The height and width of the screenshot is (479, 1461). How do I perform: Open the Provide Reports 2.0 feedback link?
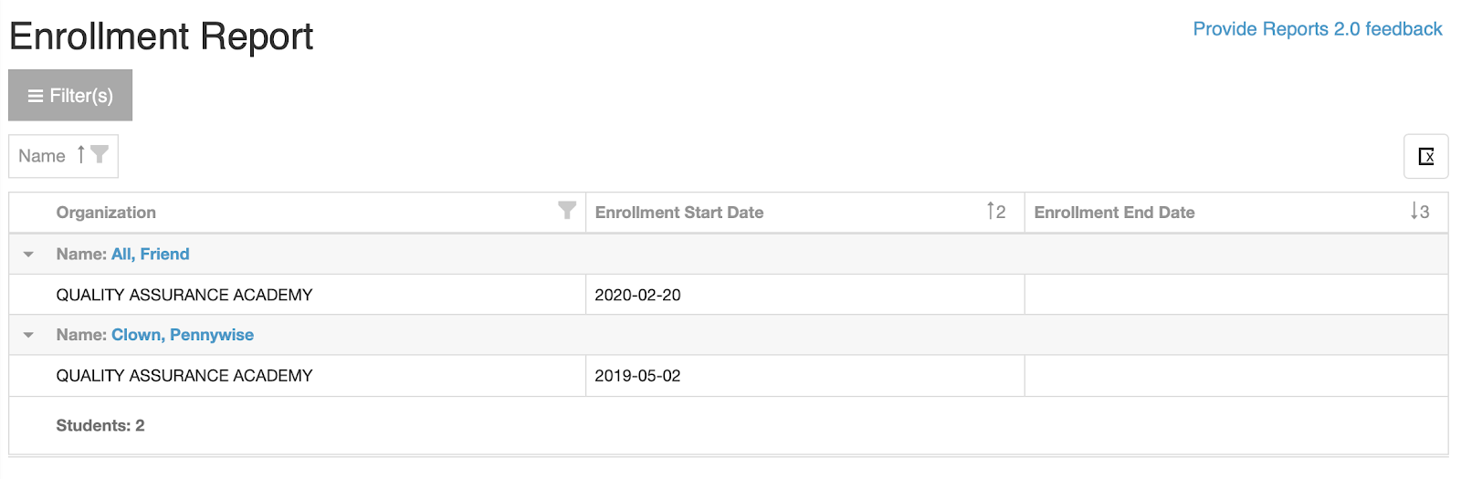[x=1317, y=29]
